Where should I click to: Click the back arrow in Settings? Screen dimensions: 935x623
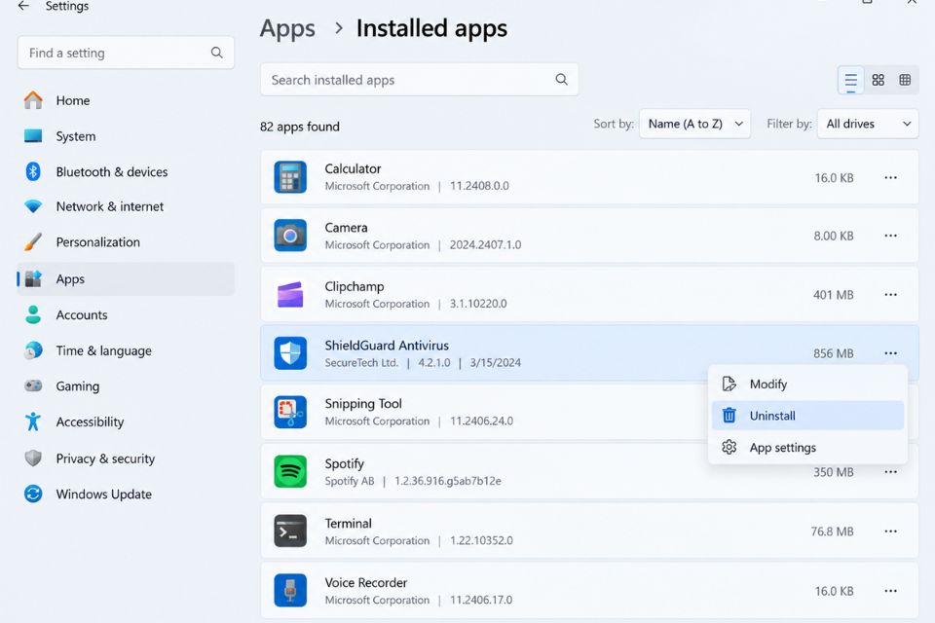tap(23, 6)
